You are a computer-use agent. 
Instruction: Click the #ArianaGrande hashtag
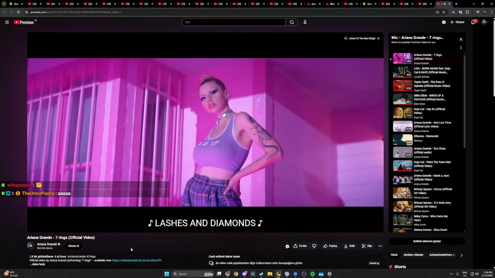(77, 256)
